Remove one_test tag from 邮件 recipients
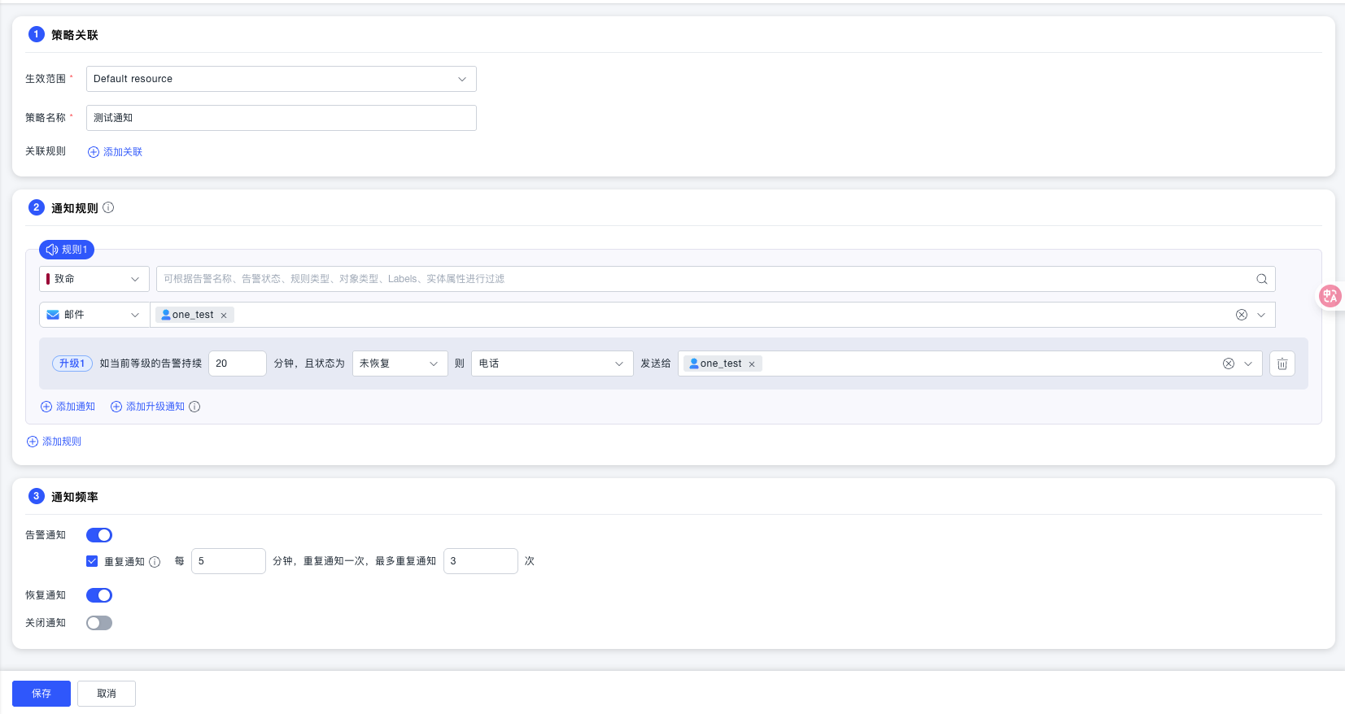Image resolution: width=1345 pixels, height=714 pixels. point(224,316)
